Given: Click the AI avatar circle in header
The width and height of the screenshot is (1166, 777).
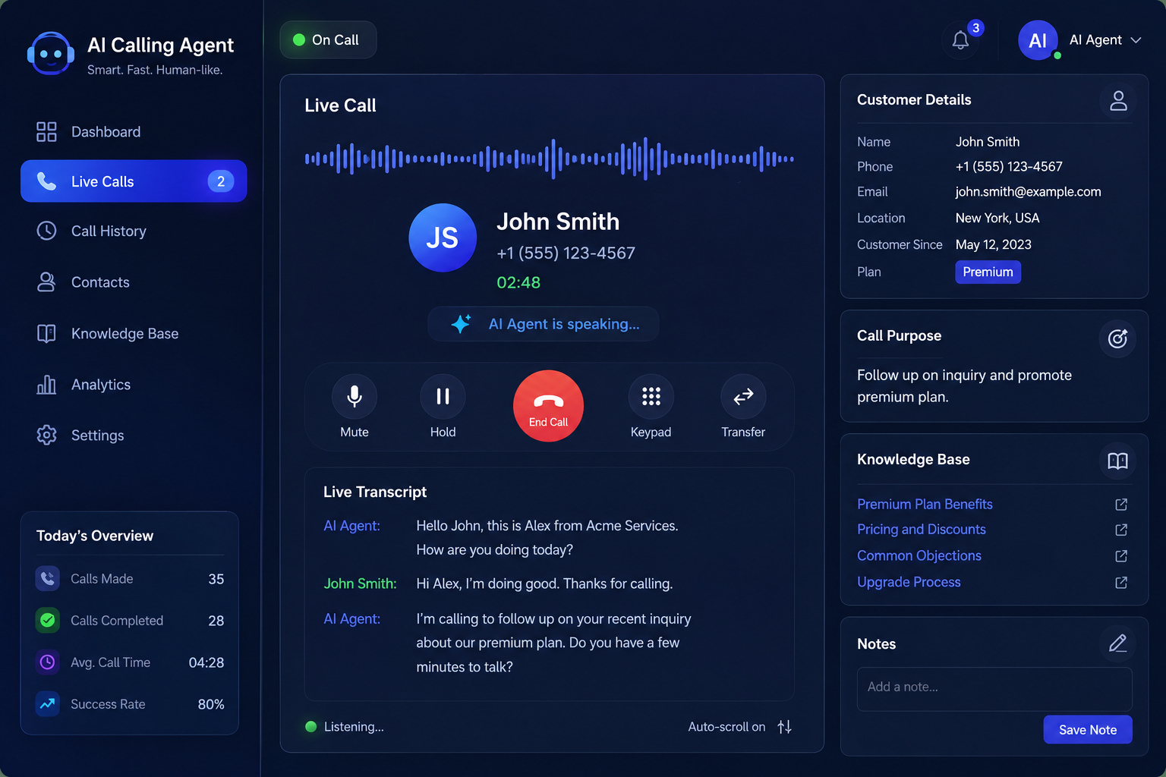Looking at the screenshot, I should point(1038,40).
